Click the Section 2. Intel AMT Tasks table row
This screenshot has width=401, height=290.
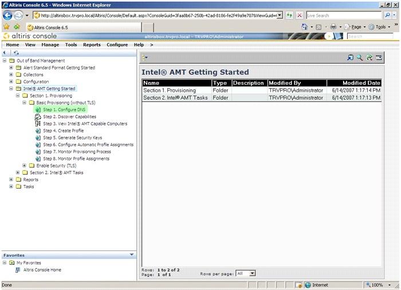point(262,98)
